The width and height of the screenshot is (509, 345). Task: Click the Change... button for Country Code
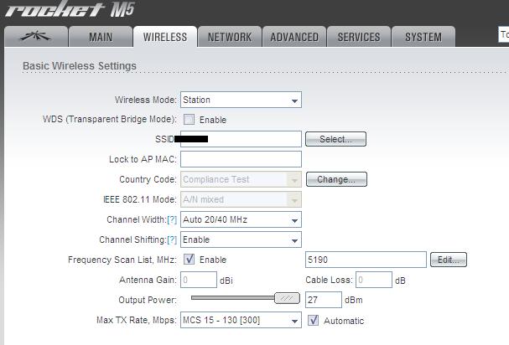click(336, 179)
